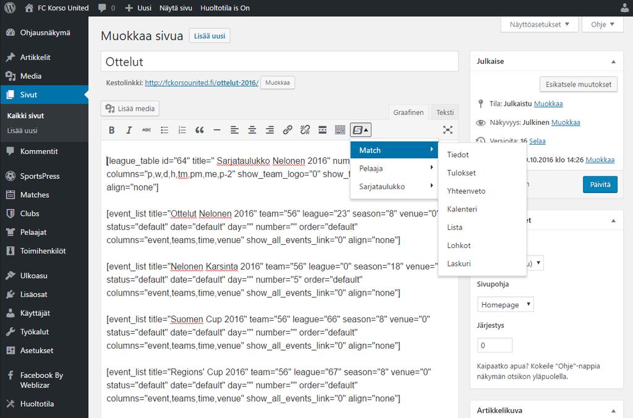Insert bulleted list
633x418 pixels.
pos(164,130)
